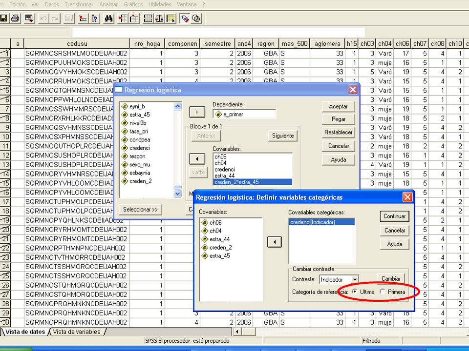Screen dimensions: 469x351
Task: Click the Insert Variable toolbar icon
Action: click(x=134, y=19)
